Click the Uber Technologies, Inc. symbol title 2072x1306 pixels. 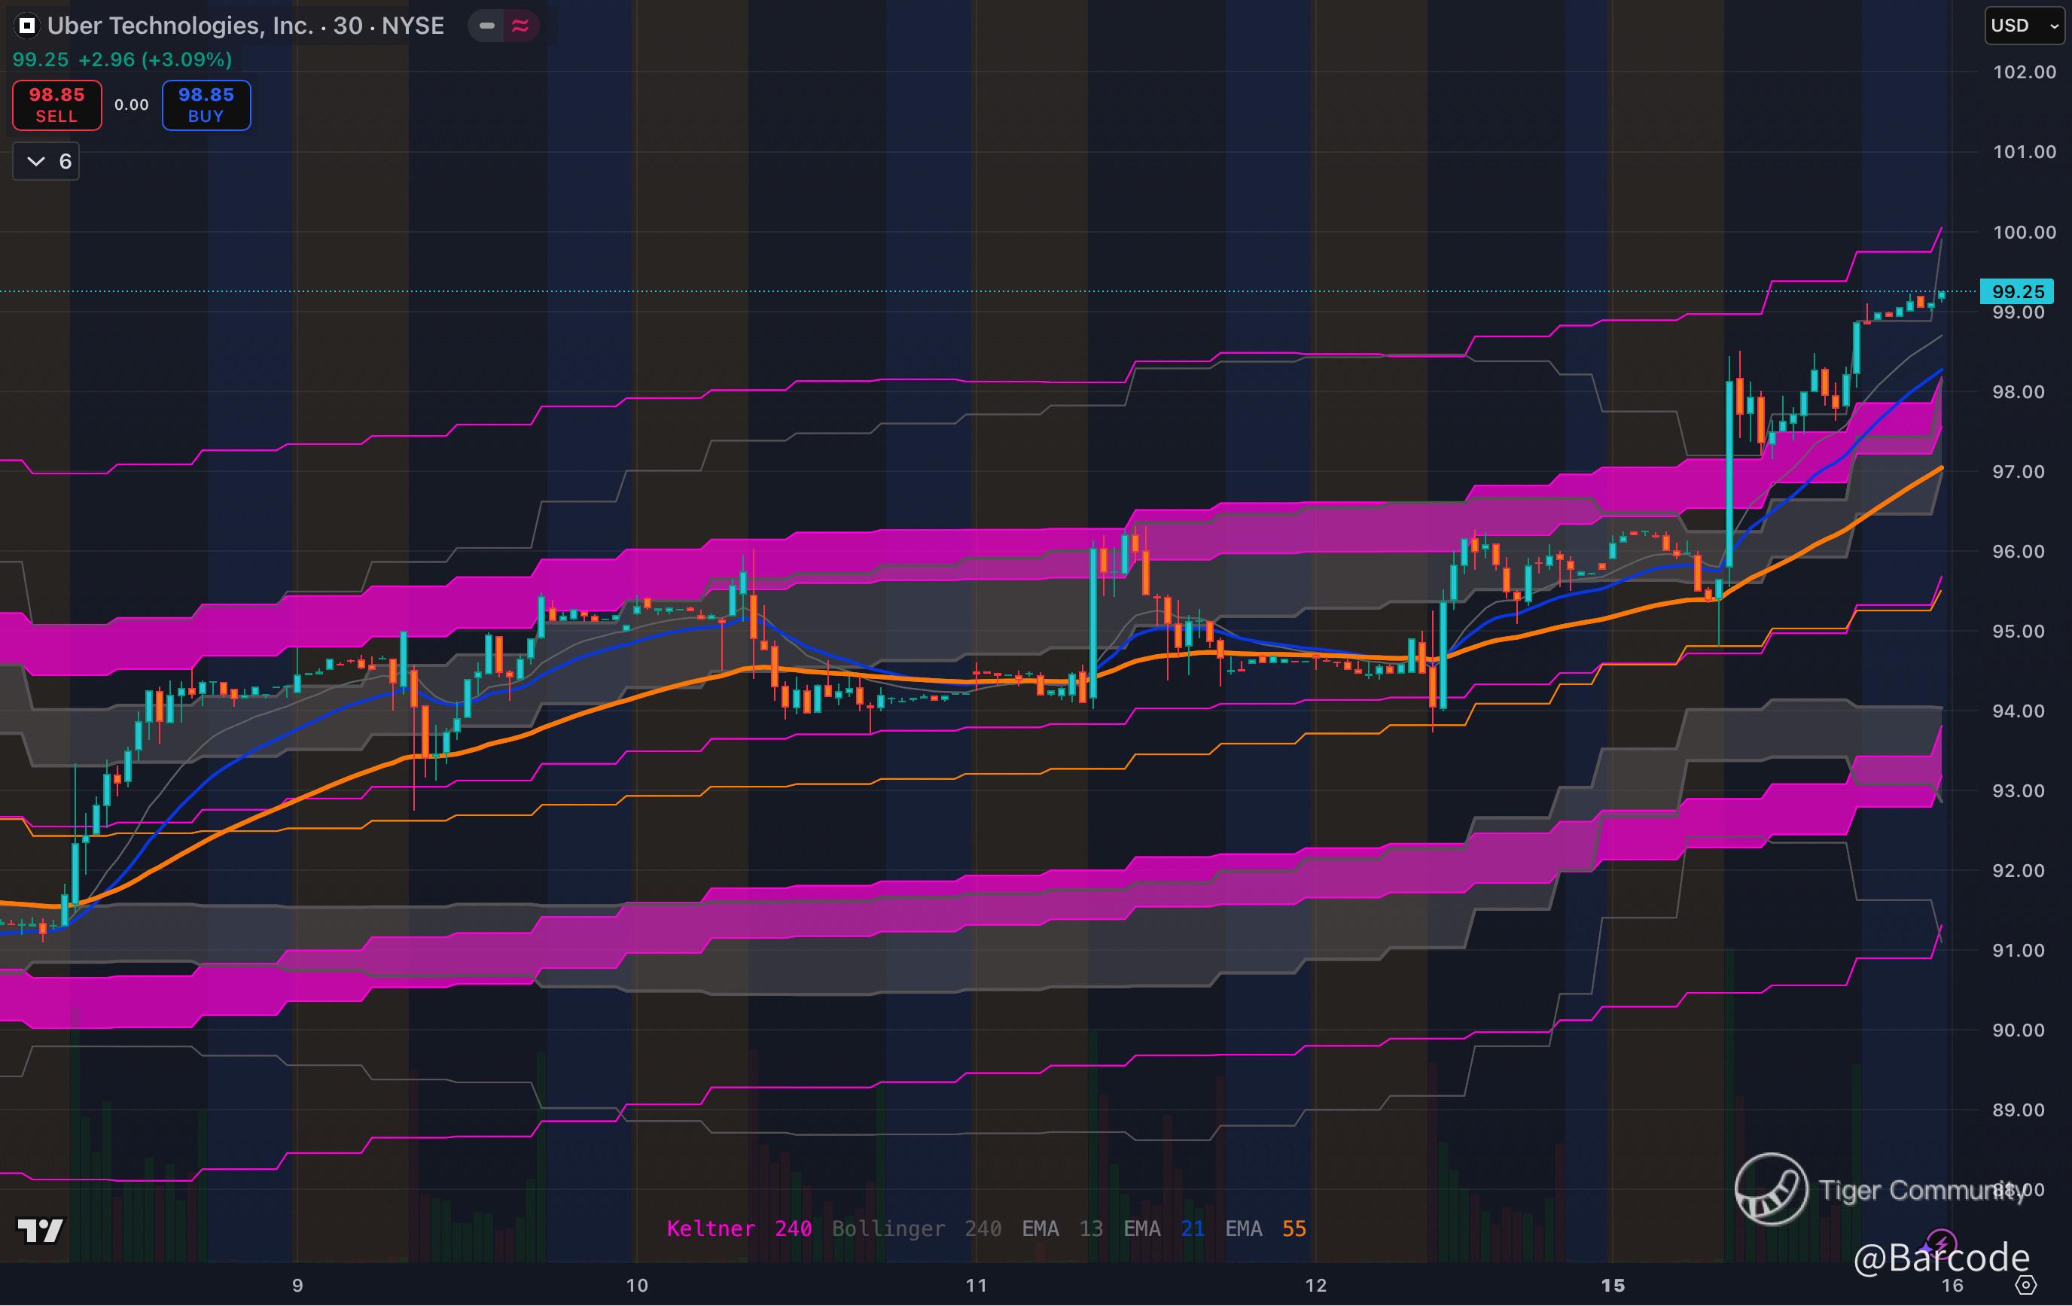coord(245,26)
